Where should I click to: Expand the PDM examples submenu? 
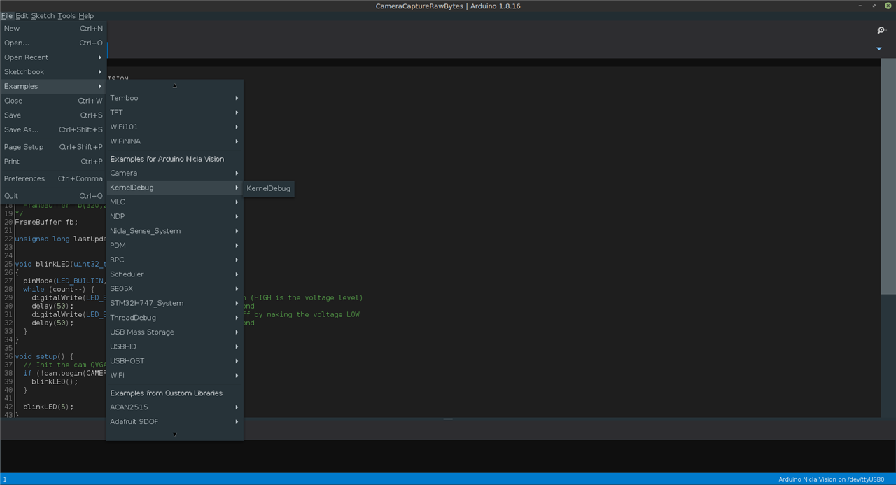(174, 245)
